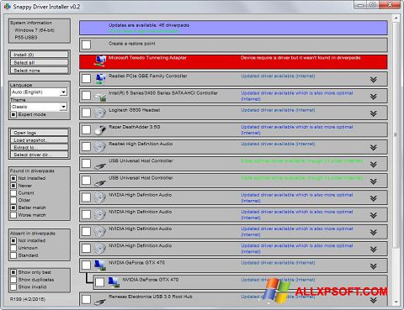Click the Razer DeathAdder mouse icon

[x=99, y=129]
